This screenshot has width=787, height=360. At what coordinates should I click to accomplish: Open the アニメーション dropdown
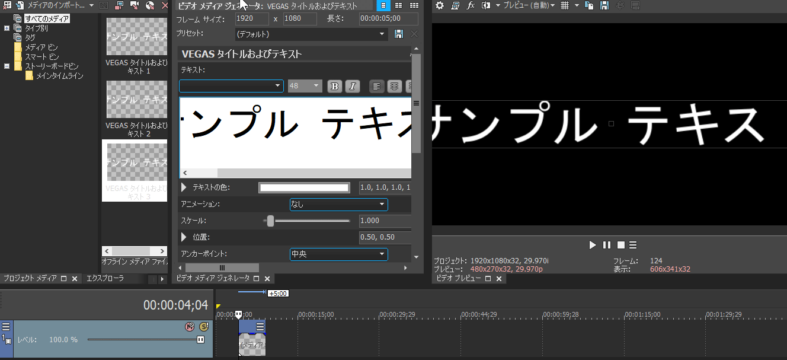click(x=339, y=204)
